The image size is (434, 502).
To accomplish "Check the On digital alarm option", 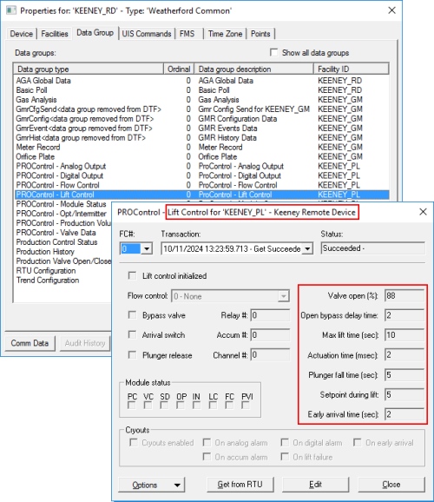I will 285,442.
